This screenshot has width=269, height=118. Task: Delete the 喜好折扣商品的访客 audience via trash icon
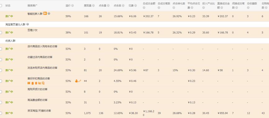point(36,83)
